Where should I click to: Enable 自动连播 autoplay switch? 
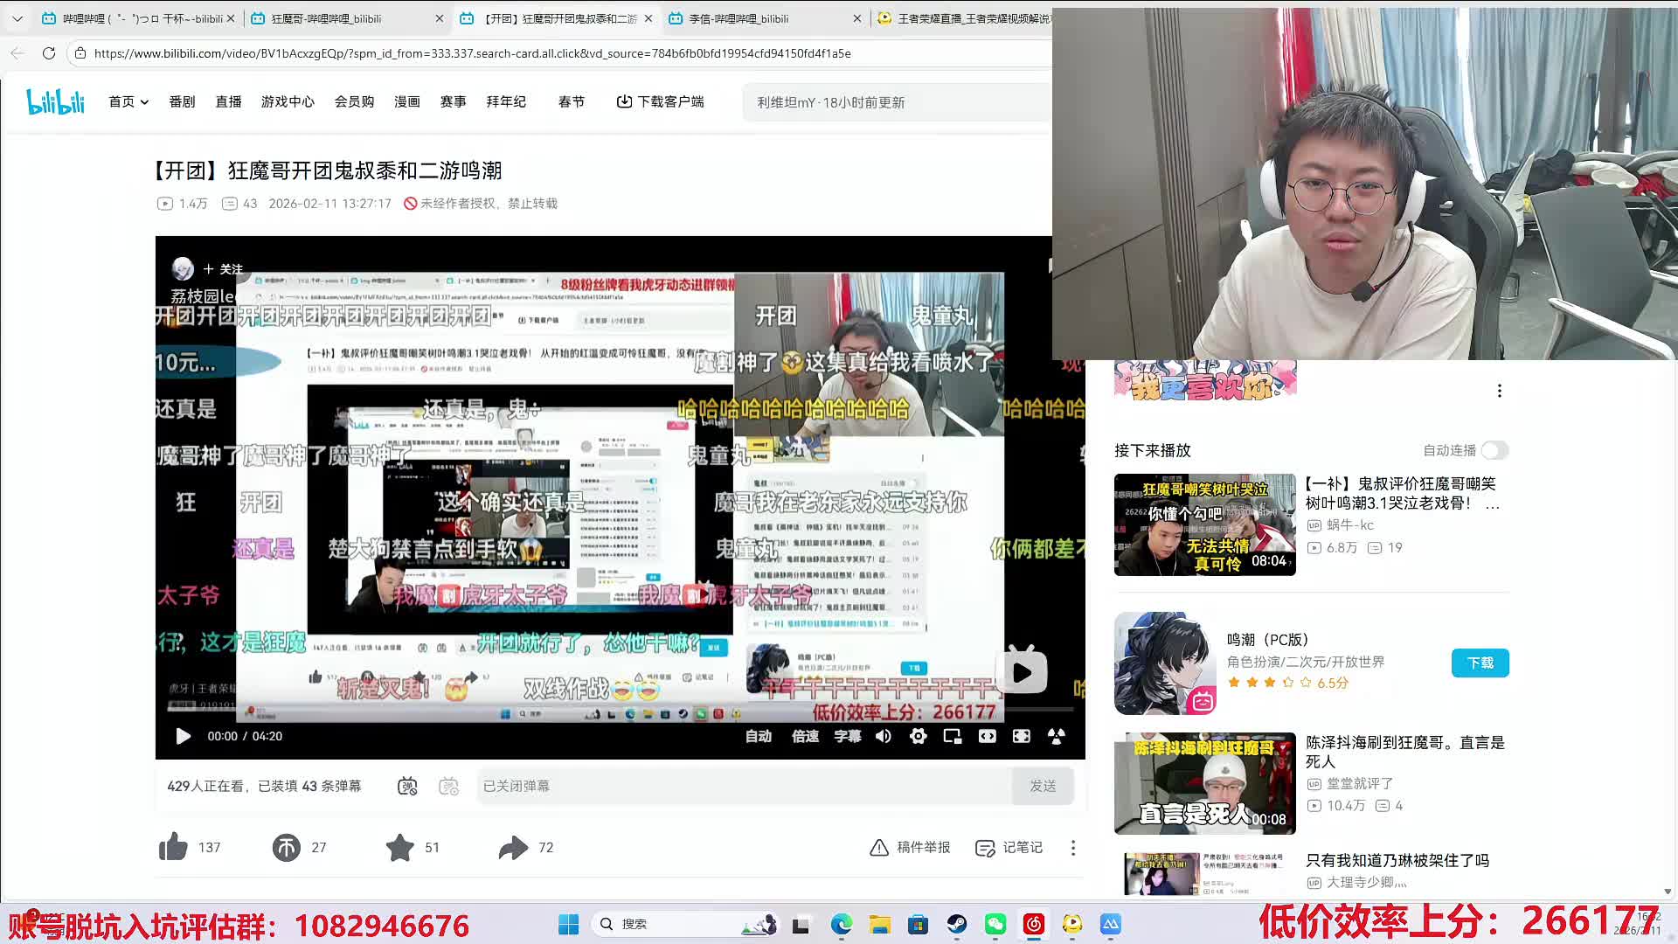click(x=1494, y=450)
